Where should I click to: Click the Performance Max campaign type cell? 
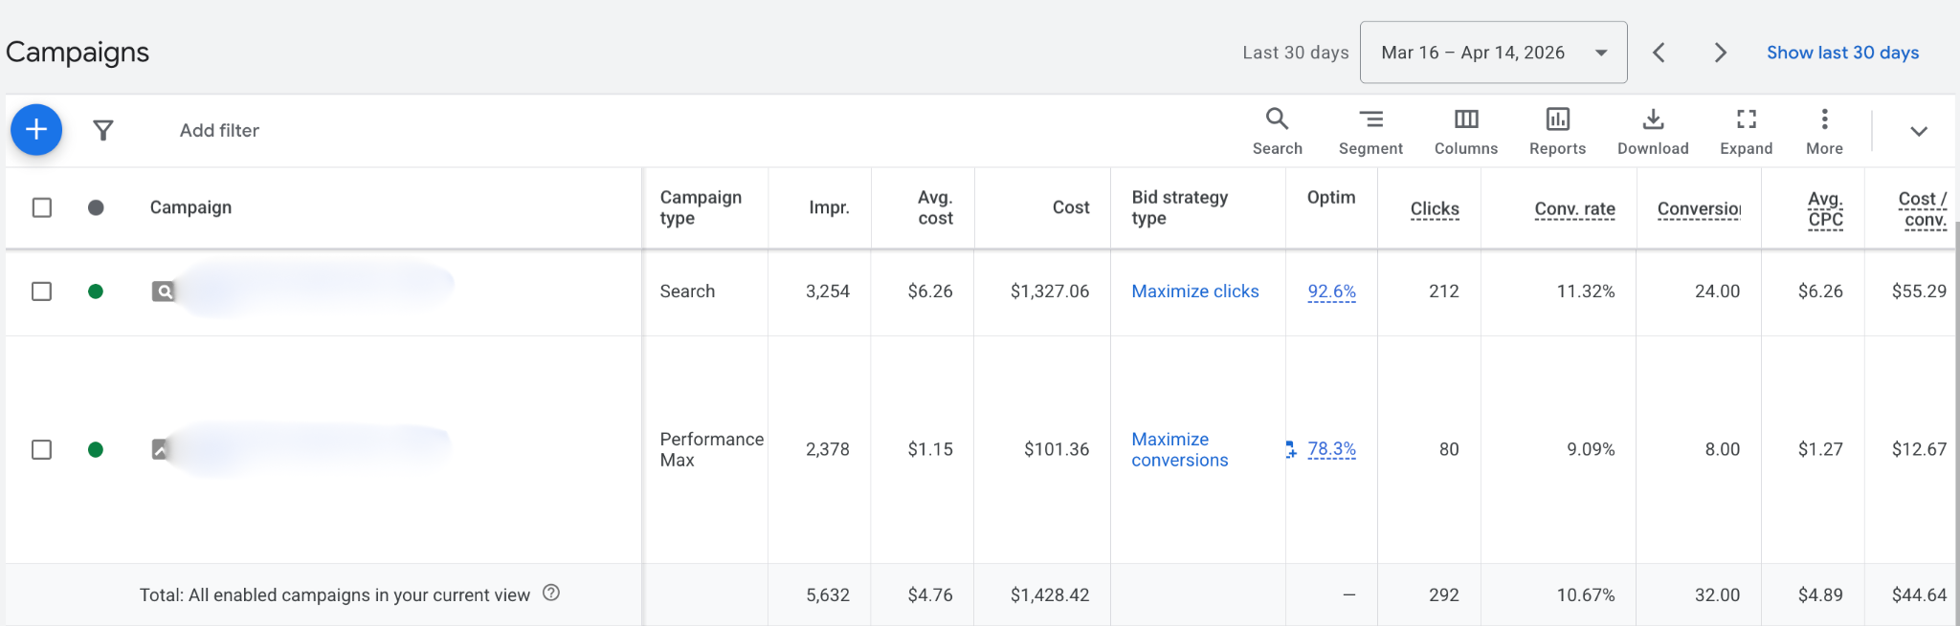tap(711, 449)
